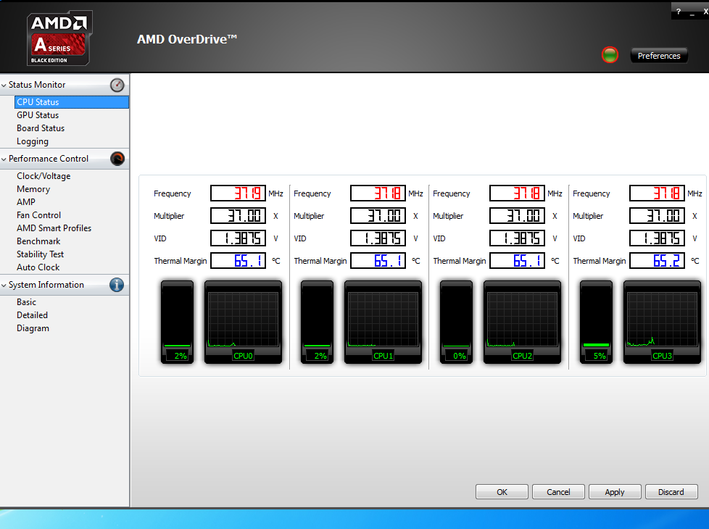Collapse the Status Monitor section
Viewport: 709px width, 529px height.
[4, 85]
